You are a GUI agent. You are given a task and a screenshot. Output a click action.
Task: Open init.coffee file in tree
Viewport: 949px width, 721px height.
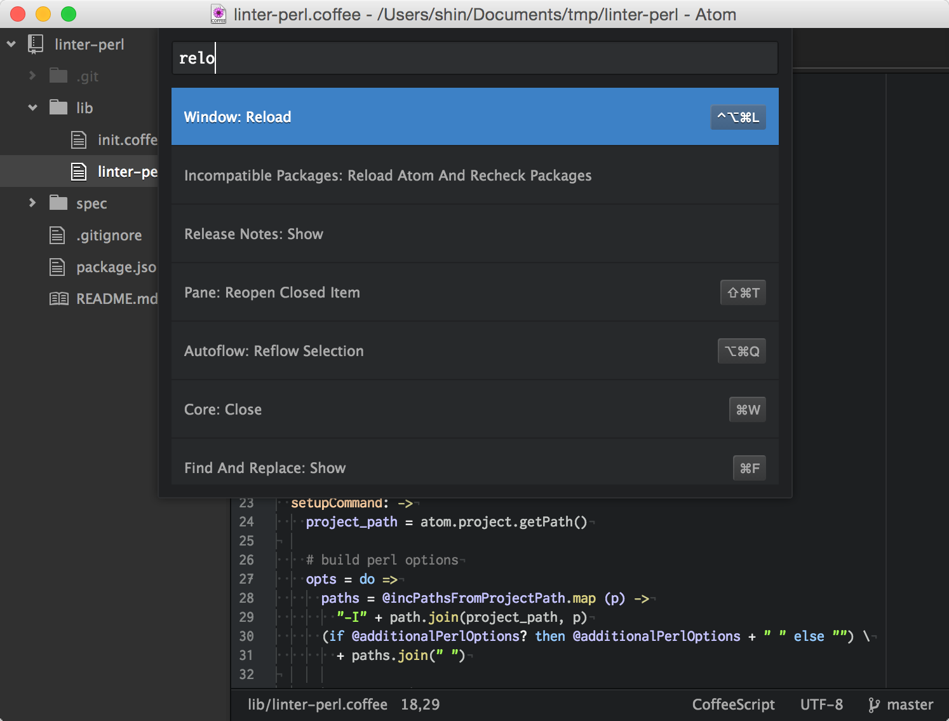click(x=126, y=140)
